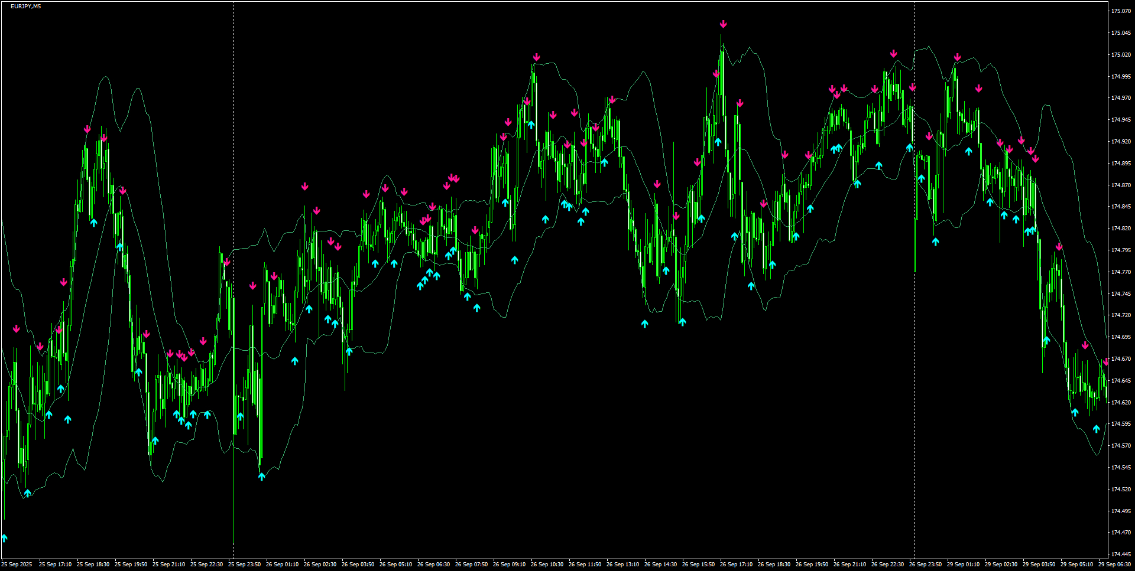This screenshot has width=1135, height=571.
Task: Click the cyan arrow below the 26 Sep 13:10 dip
Action: pyautogui.click(x=645, y=322)
